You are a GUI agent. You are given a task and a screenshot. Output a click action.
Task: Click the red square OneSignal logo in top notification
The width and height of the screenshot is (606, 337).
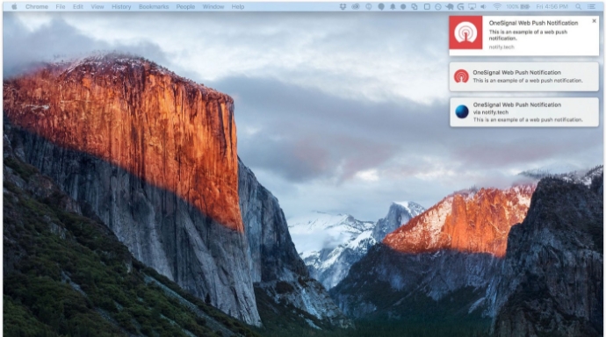point(465,32)
